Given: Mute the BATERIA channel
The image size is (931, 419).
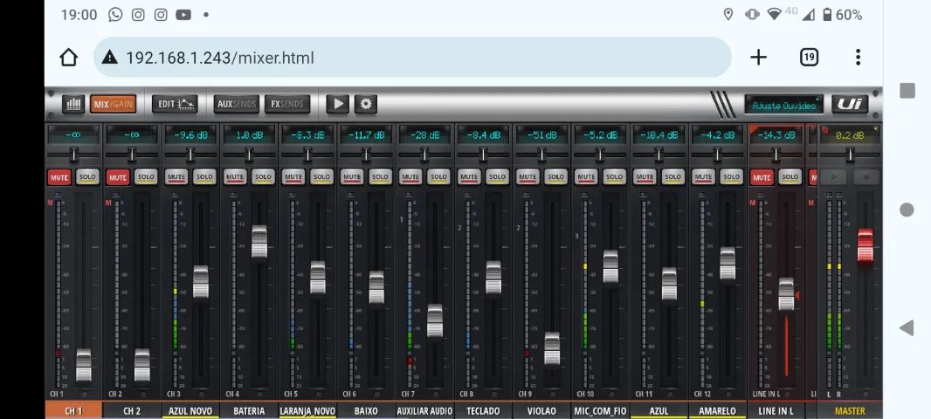Looking at the screenshot, I should [x=235, y=177].
